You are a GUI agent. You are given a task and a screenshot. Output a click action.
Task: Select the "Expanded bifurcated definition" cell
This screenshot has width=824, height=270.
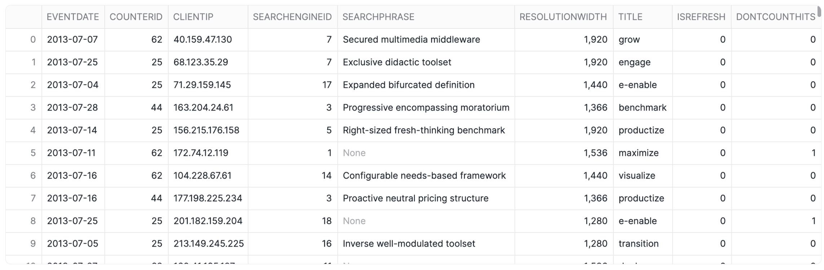point(408,85)
